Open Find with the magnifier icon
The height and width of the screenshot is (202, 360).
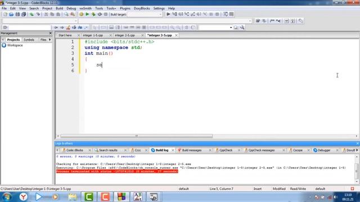click(x=66, y=14)
